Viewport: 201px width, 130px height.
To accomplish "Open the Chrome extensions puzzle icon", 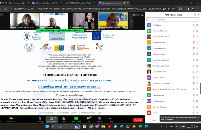I will pos(181,9).
